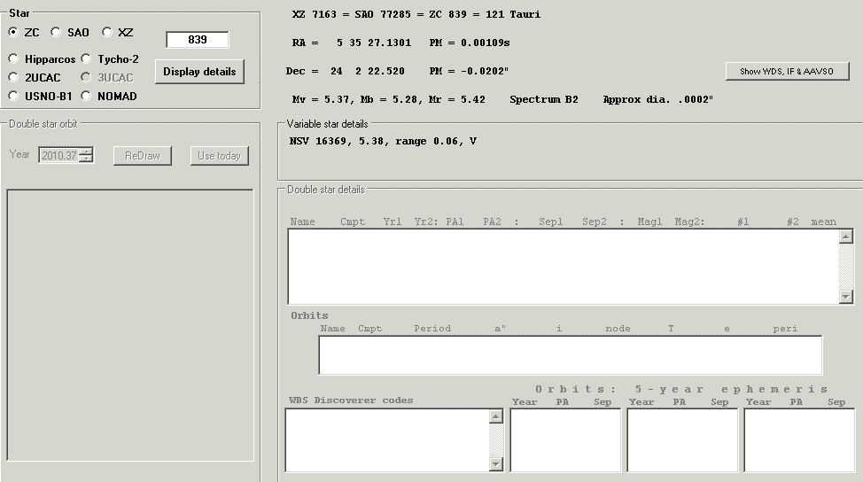Click the text 'PM = 0.00109s'
Image resolution: width=863 pixels, height=482 pixels.
pyautogui.click(x=470, y=43)
